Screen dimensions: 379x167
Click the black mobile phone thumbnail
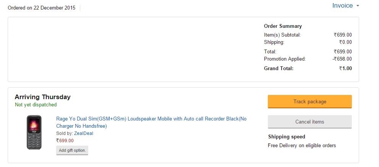[34, 132]
